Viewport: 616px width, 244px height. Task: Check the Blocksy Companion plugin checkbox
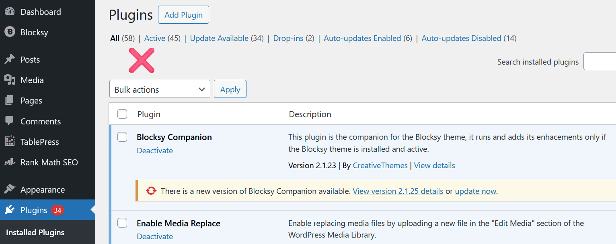click(122, 137)
